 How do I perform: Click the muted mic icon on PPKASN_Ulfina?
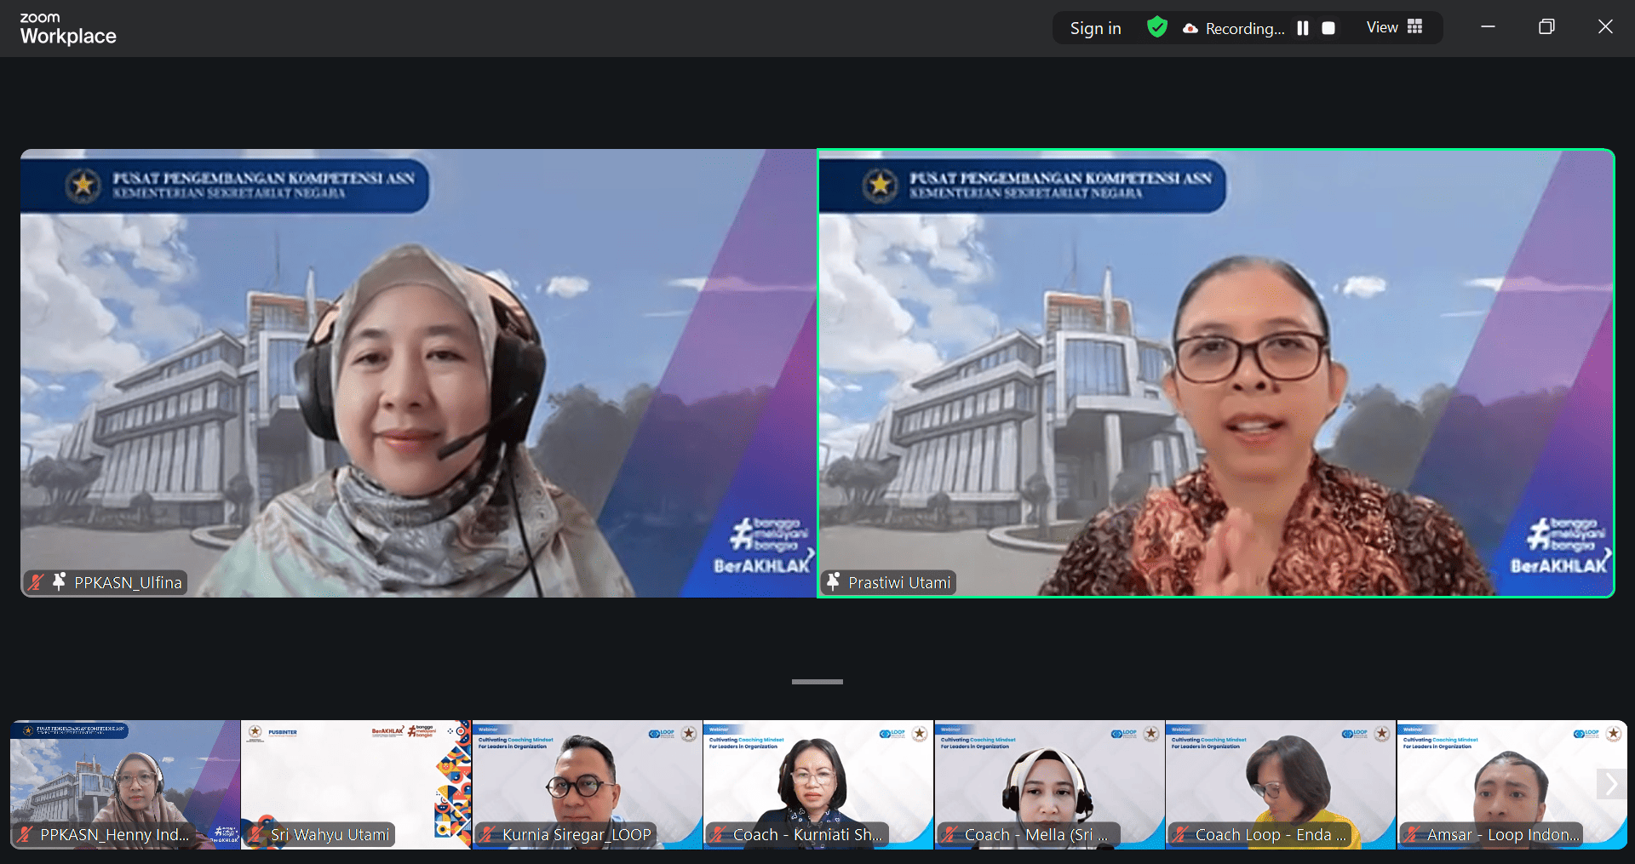click(x=36, y=582)
